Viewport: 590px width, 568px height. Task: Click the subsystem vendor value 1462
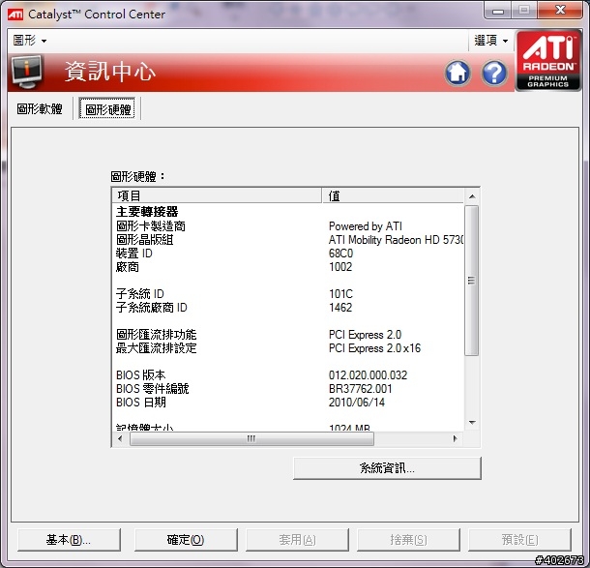point(340,308)
